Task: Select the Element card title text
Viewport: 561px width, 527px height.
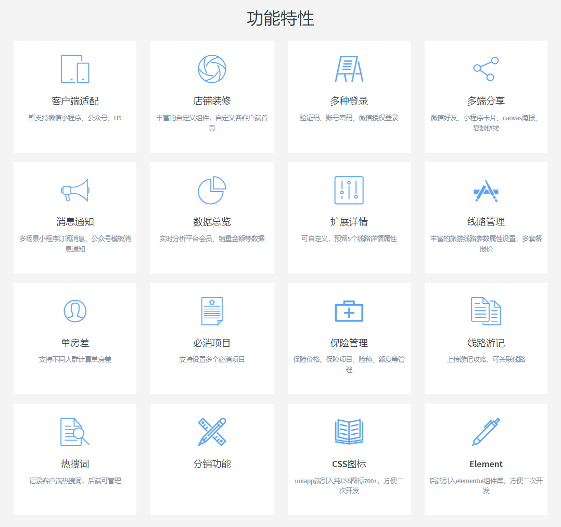Action: [486, 464]
